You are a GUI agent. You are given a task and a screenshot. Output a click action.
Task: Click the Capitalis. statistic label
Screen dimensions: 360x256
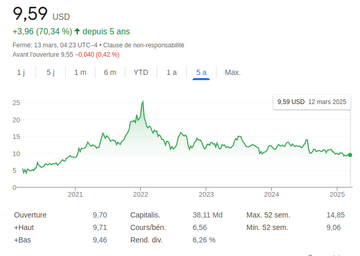click(145, 215)
